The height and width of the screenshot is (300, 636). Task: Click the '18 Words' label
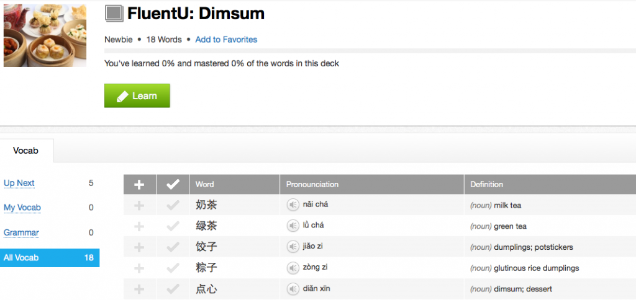[164, 40]
